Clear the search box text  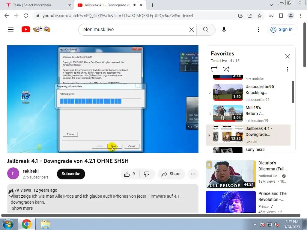click(192, 30)
